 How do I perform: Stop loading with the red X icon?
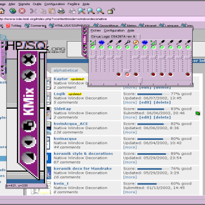click(x=22, y=11)
